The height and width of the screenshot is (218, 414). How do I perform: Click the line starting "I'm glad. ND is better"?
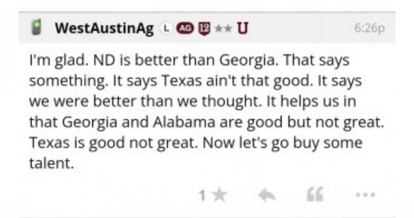point(189,60)
